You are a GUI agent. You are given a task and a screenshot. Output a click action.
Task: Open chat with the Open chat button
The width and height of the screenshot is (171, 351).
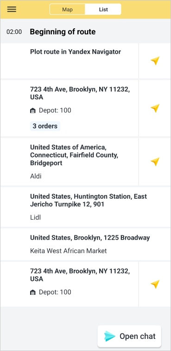[129, 336]
